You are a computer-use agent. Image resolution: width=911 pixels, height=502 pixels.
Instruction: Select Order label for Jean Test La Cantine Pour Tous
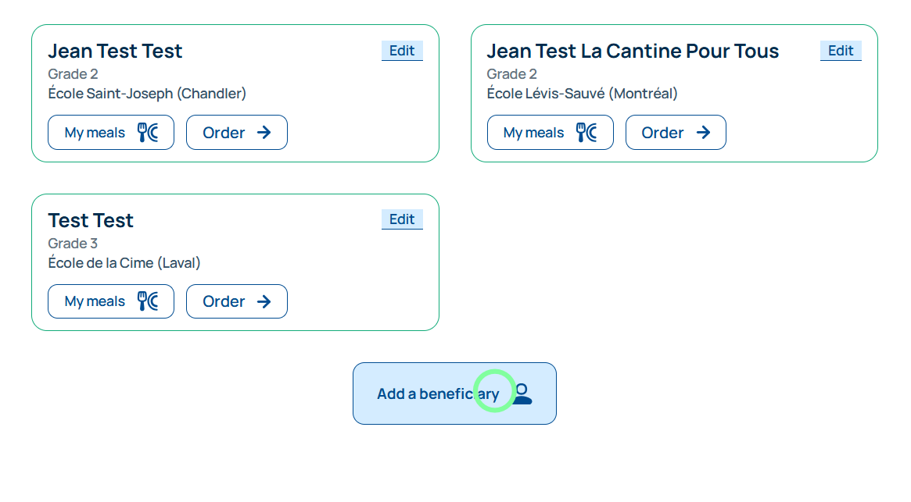point(662,133)
